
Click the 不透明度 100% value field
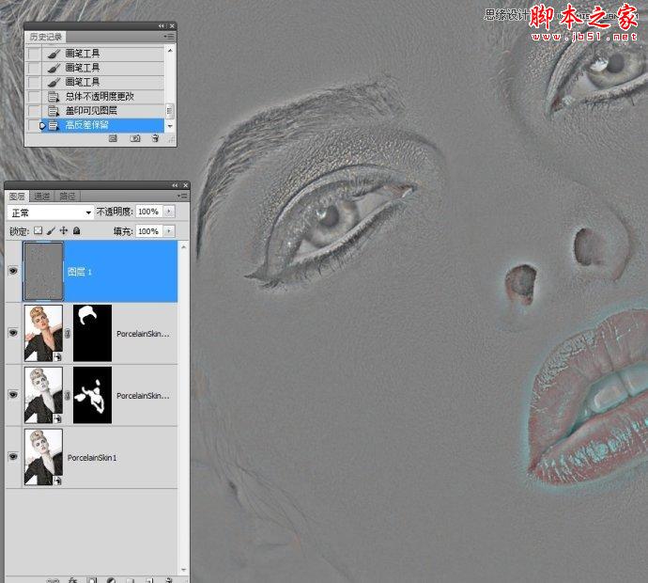149,212
